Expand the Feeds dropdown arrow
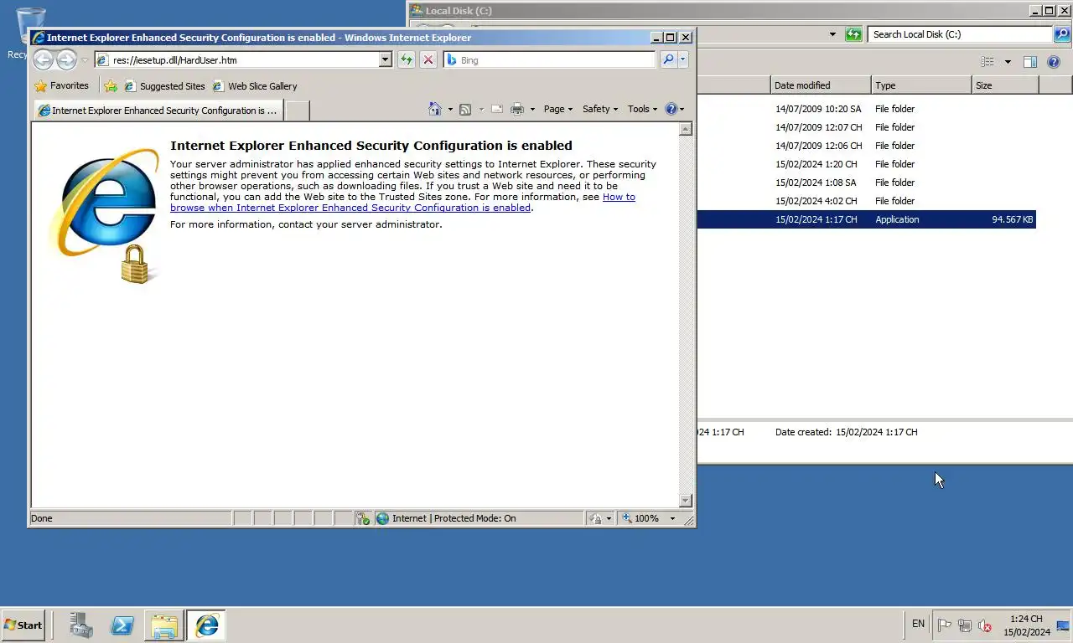Image resolution: width=1073 pixels, height=643 pixels. pos(481,110)
